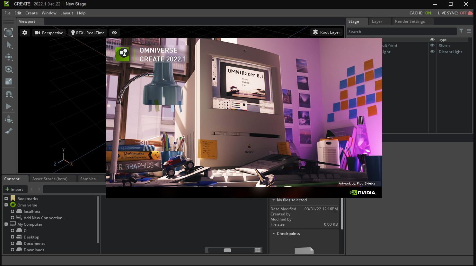476x266 pixels.
Task: Click the Bookmarks ribbon icon
Action: click(13, 198)
